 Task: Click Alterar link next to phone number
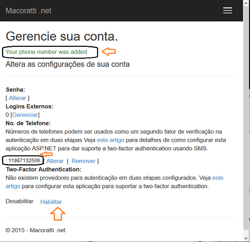click(55, 161)
